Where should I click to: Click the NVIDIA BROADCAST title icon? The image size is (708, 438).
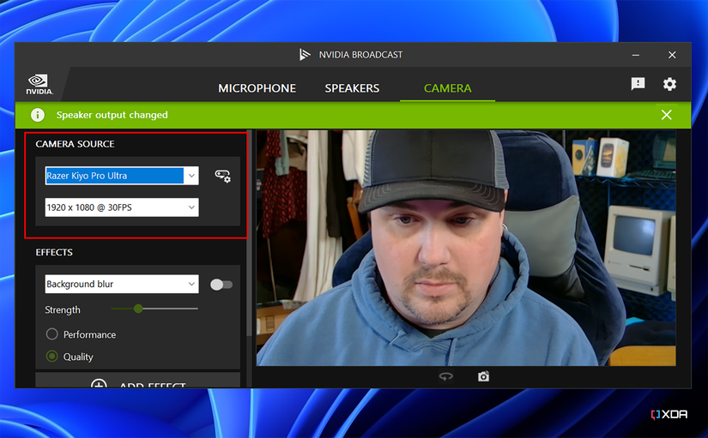(x=305, y=55)
